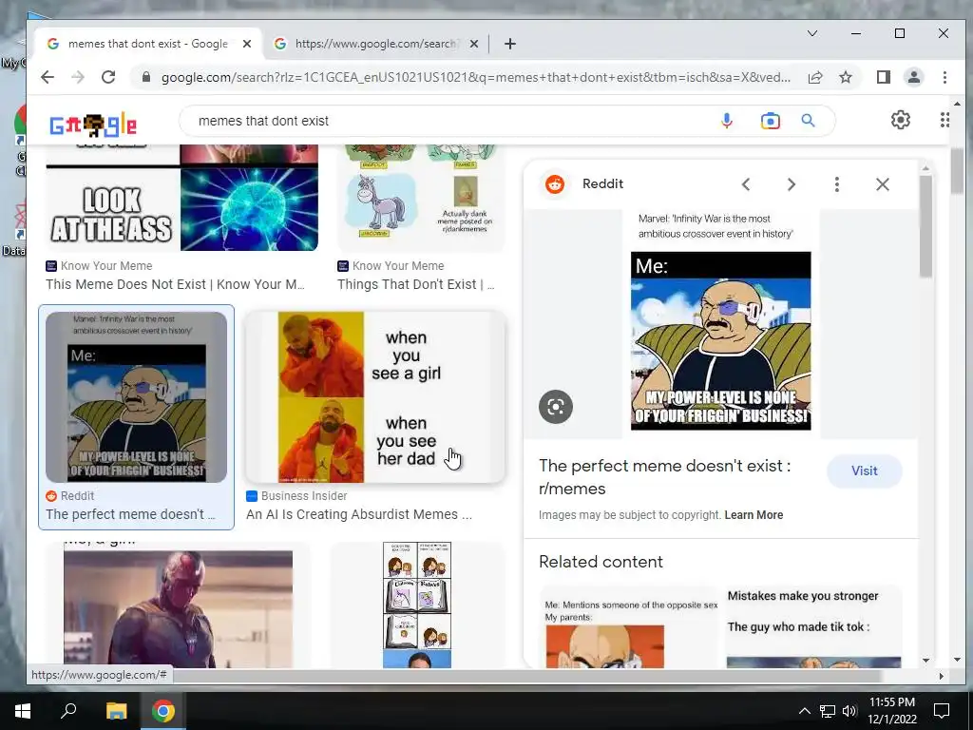973x730 pixels.
Task: Open 'Things That Don't Exist' result link
Action: point(416,284)
